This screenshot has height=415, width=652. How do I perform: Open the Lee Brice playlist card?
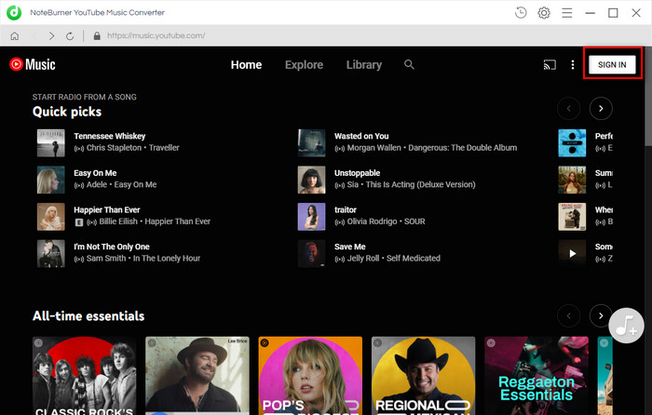tap(197, 376)
